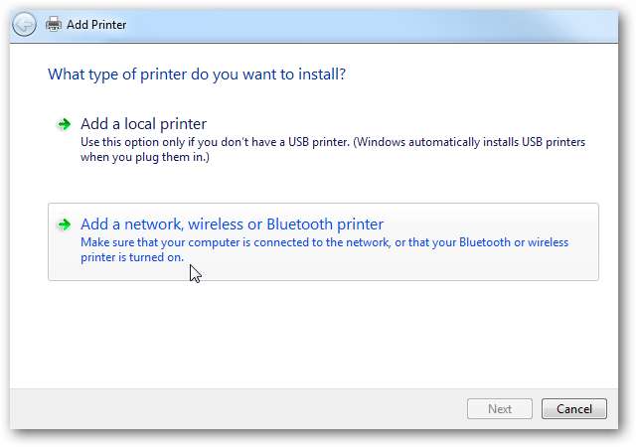The image size is (636, 447).
Task: Click the green arrow beside local printer
Action: tap(64, 124)
